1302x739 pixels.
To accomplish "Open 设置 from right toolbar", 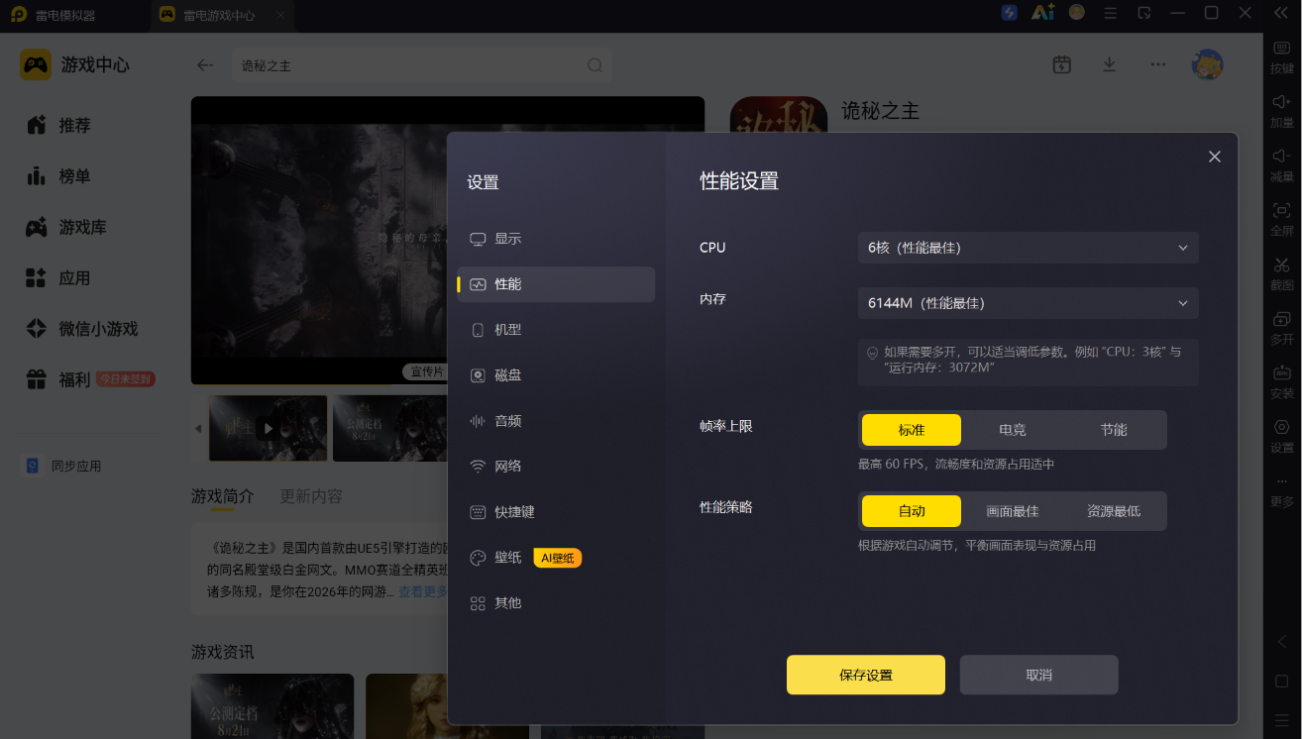I will click(1282, 436).
